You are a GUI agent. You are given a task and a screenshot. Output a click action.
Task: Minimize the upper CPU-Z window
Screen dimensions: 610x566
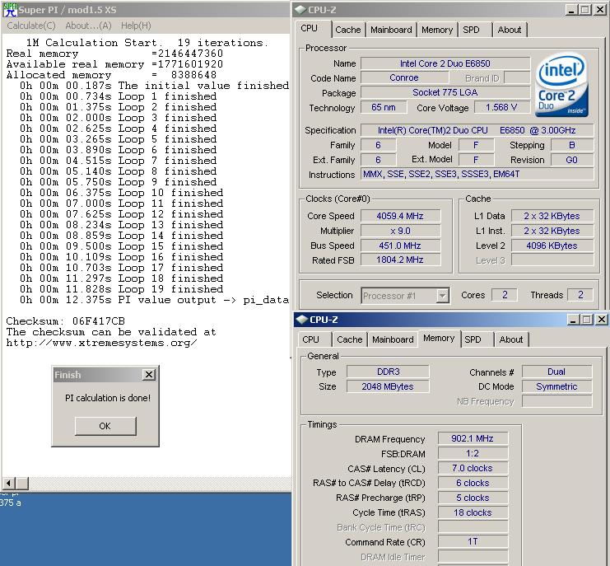[571, 10]
